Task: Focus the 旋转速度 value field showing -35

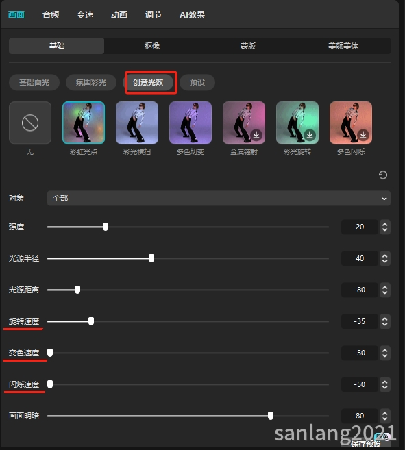Action: [360, 321]
